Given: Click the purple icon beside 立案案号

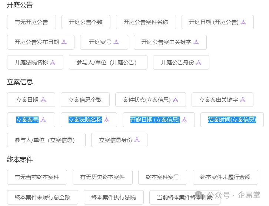Looking at the screenshot, I should point(43,120).
